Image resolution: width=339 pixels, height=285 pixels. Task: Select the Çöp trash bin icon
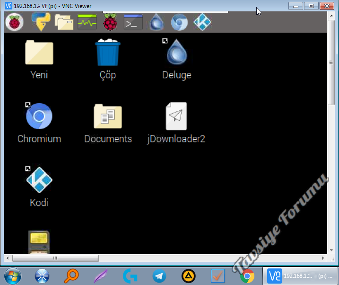[x=108, y=60]
